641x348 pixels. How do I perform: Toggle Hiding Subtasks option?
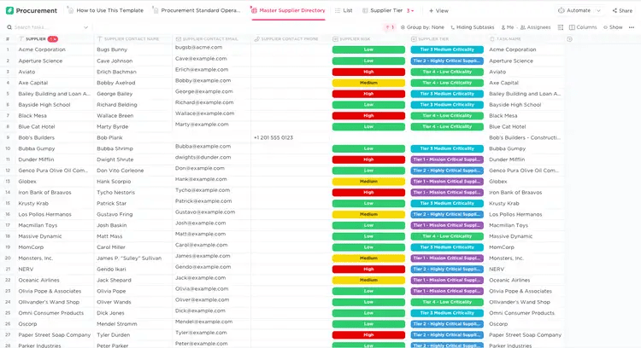(x=472, y=27)
